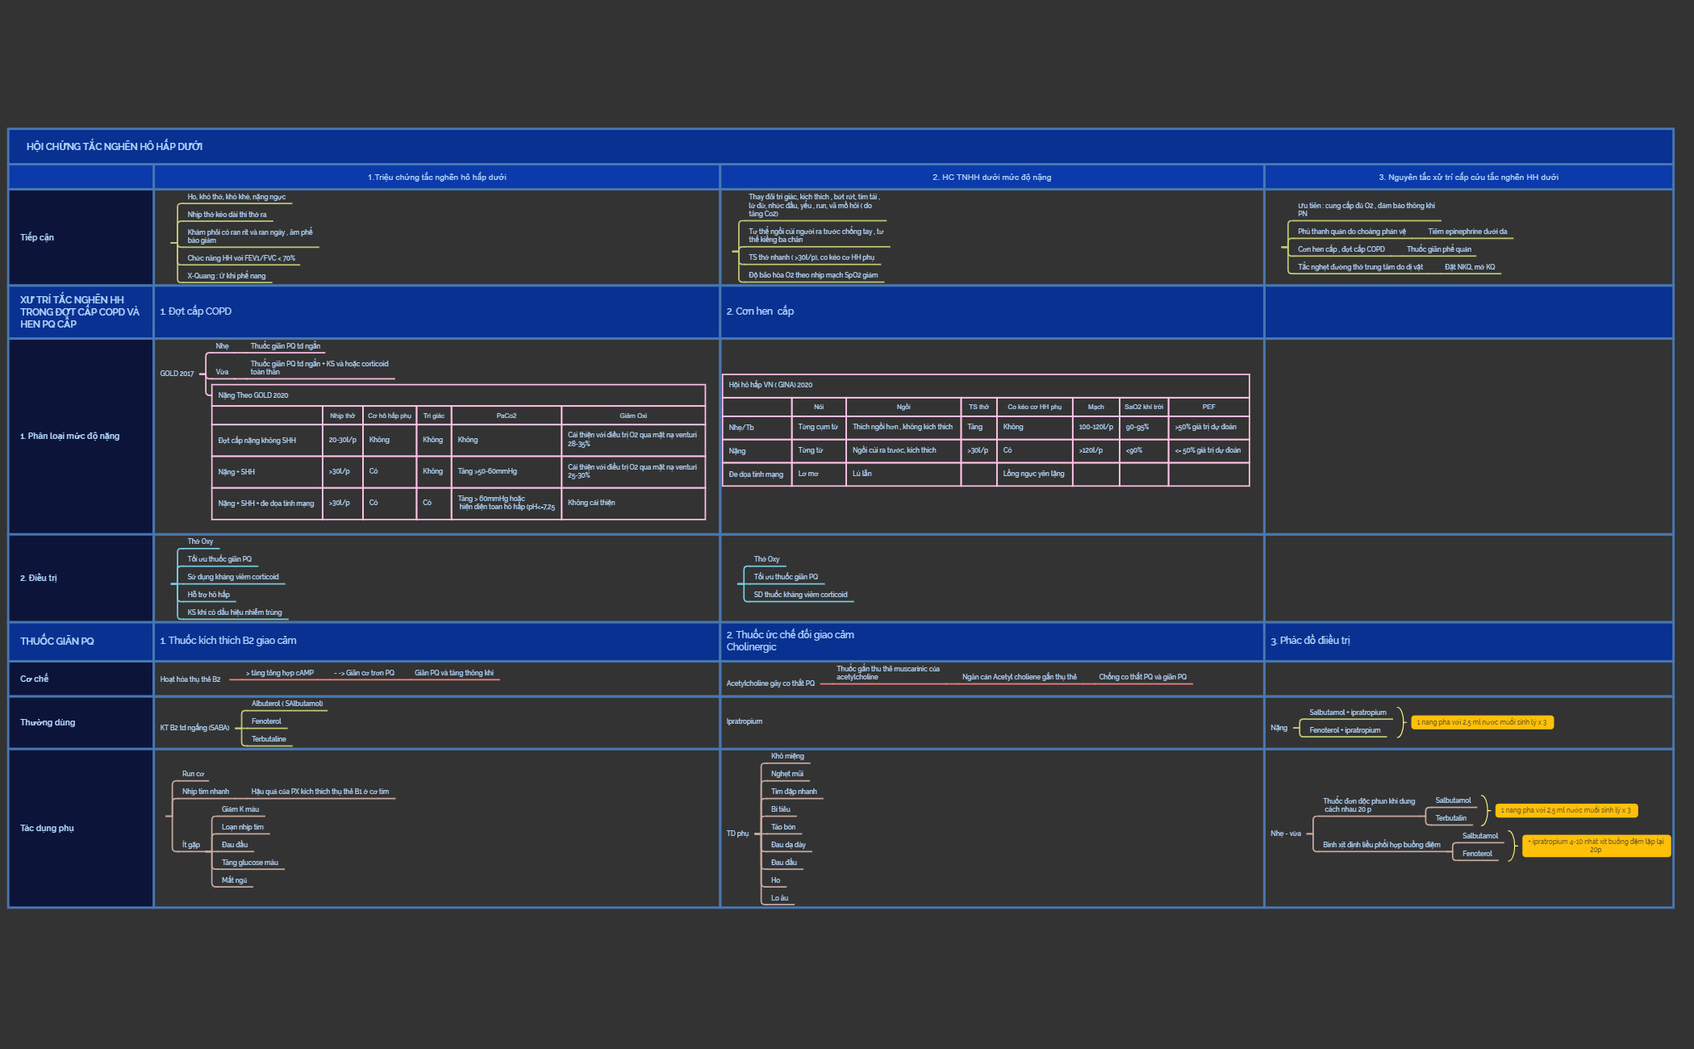This screenshot has width=1694, height=1049.
Task: Select the row header "THUỐC GIÃN PQ"
Action: [57, 641]
